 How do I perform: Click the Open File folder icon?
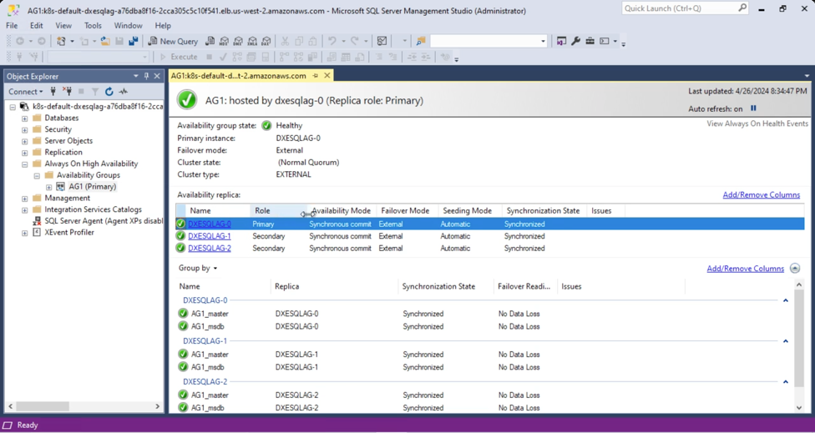tap(105, 41)
